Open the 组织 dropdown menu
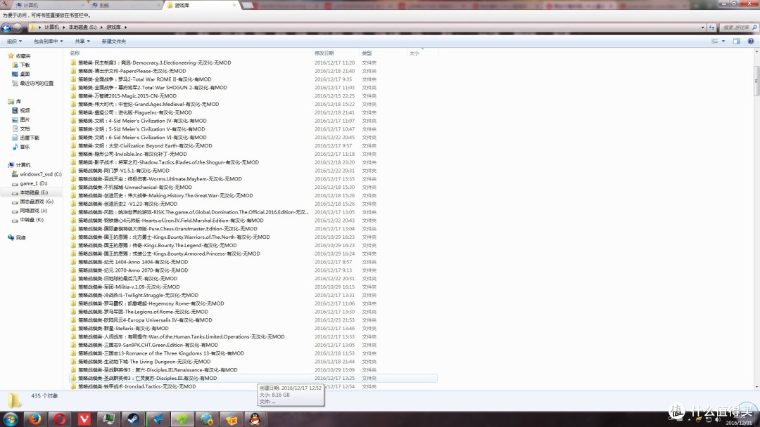Viewport: 760px width, 427px height. 14,41
